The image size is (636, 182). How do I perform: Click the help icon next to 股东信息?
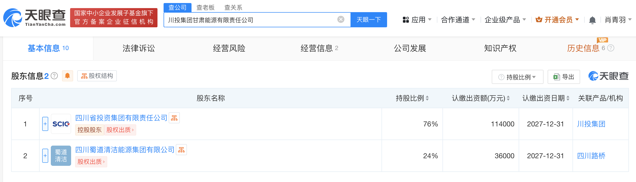pyautogui.click(x=54, y=76)
